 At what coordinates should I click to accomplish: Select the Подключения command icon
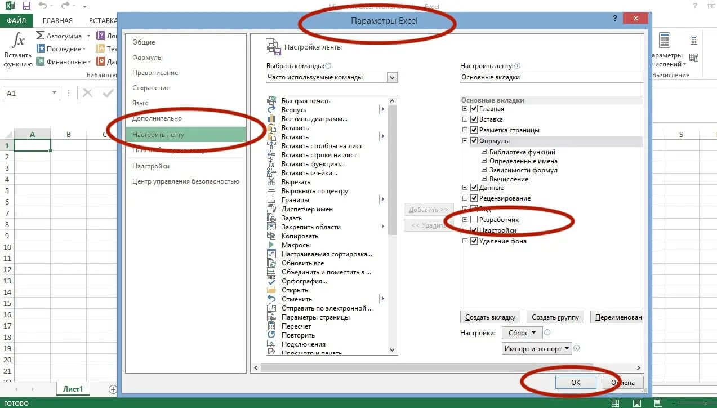pos(271,344)
